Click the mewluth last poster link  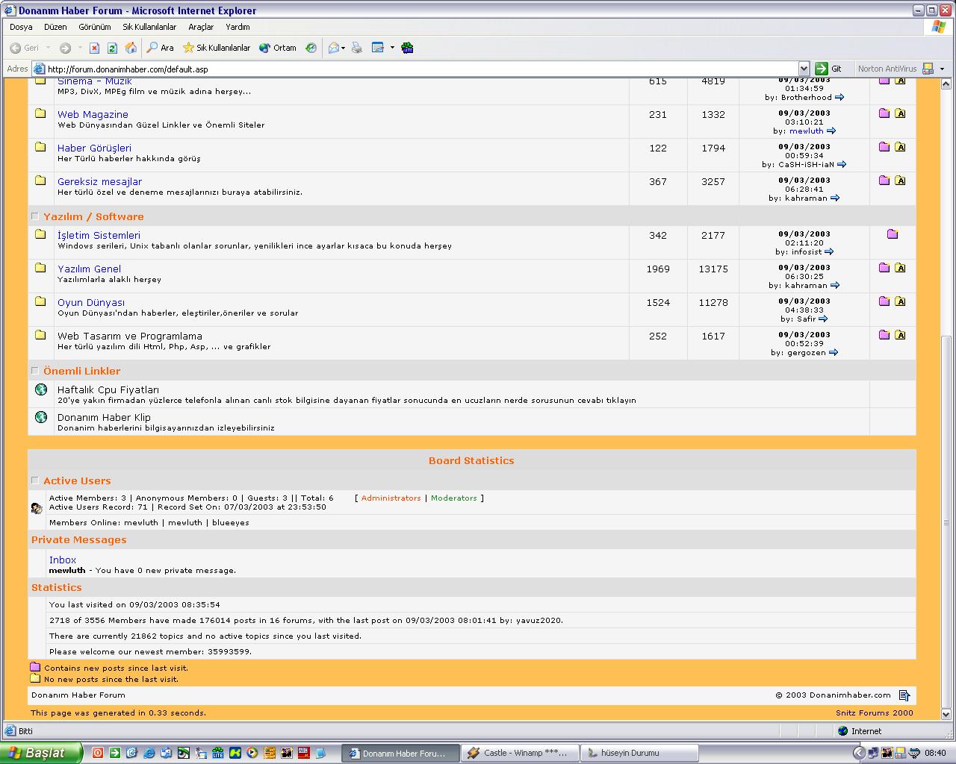(807, 131)
